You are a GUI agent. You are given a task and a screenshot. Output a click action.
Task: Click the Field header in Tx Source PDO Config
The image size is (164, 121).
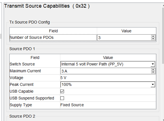(x=53, y=31)
